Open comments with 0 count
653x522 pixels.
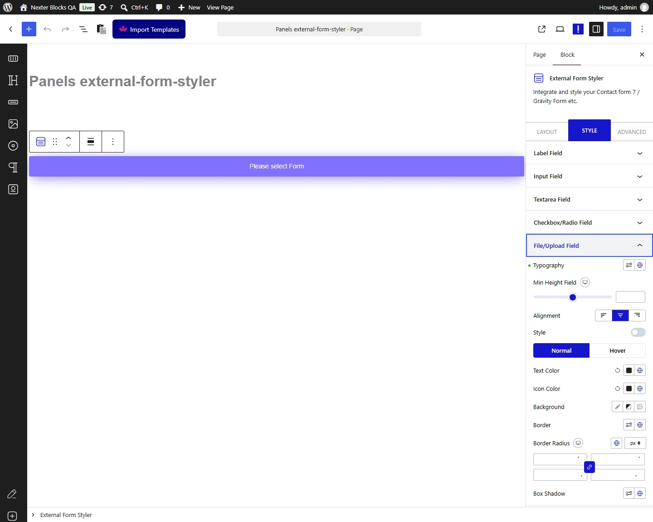[163, 7]
